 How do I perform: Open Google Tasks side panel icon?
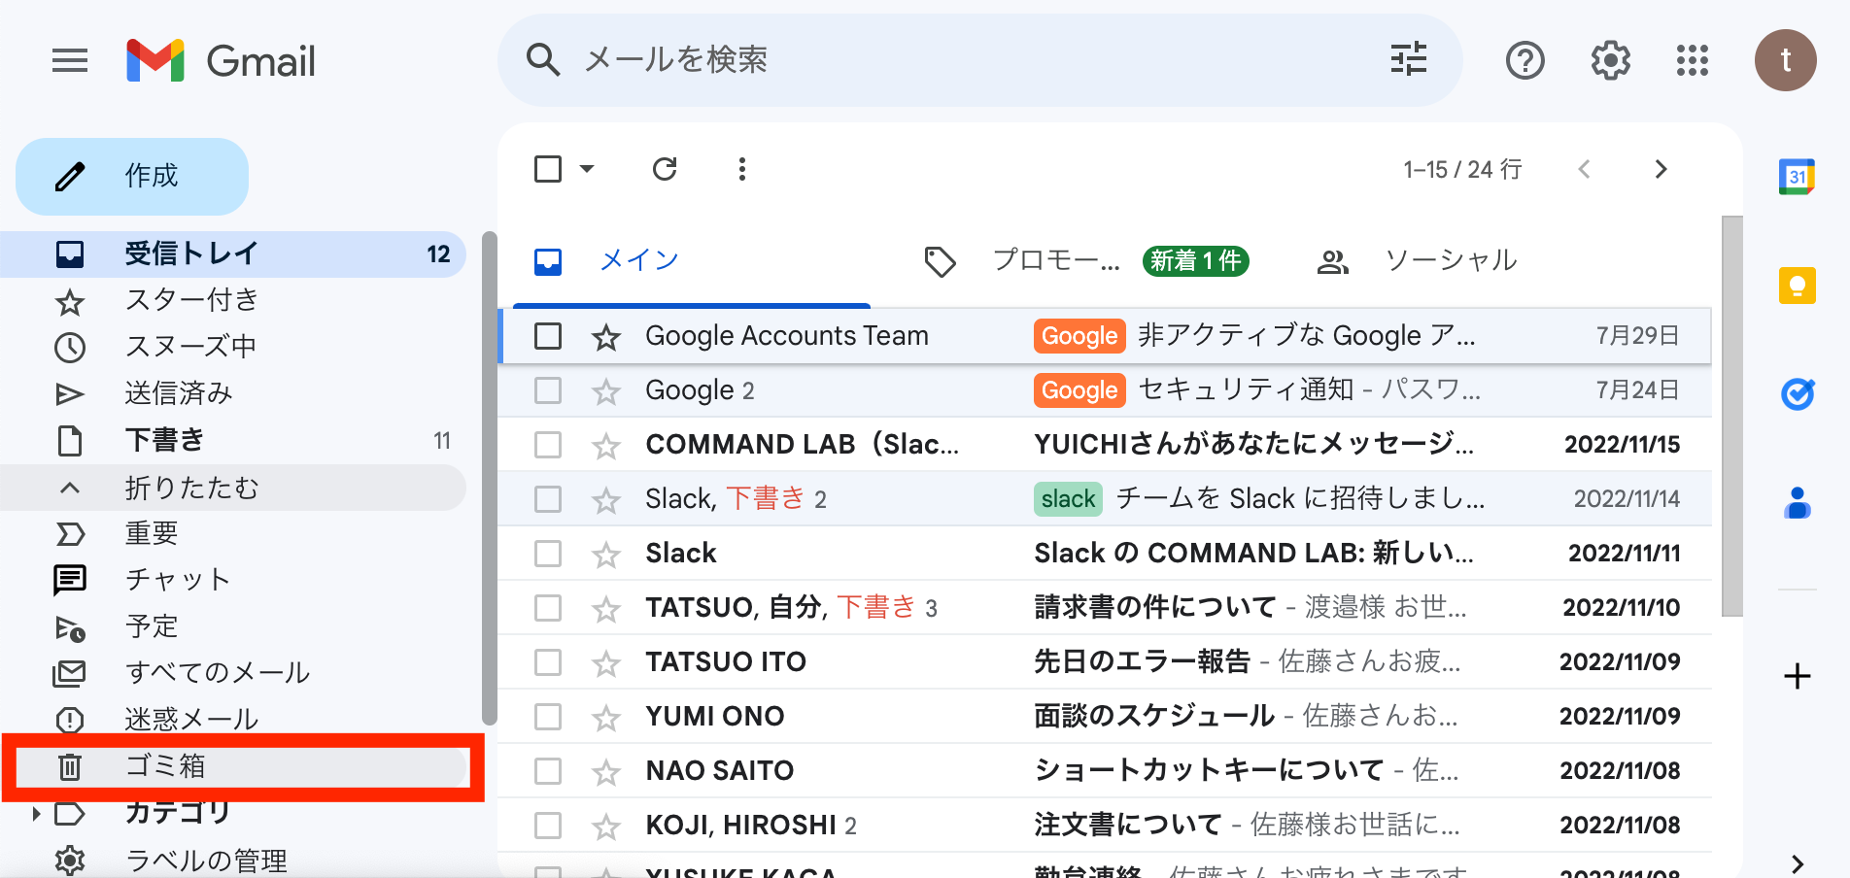[1798, 394]
